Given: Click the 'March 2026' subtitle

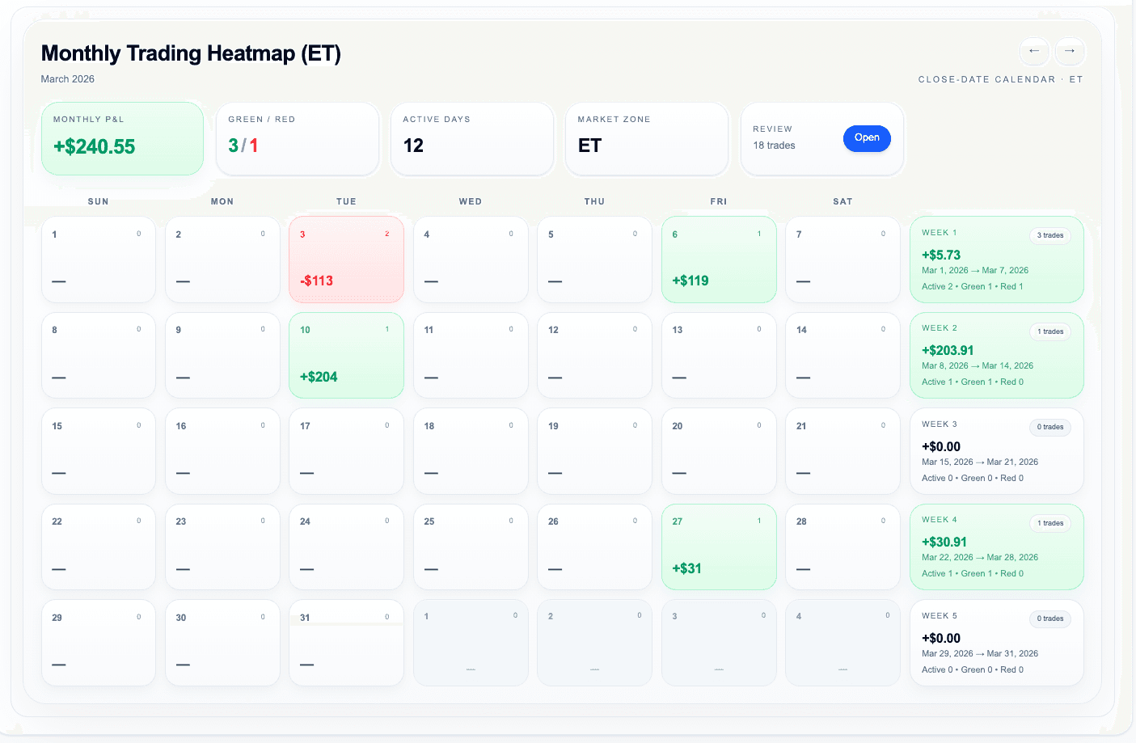Looking at the screenshot, I should [x=68, y=79].
